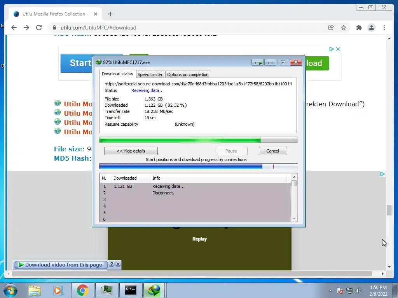Switch to the Speed Limiter tab
398x298 pixels.
tap(150, 74)
